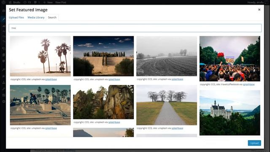Viewport: 270px width, 152px height.
Task: Select the partially visible mountain thumbnail
Action: 103,132
